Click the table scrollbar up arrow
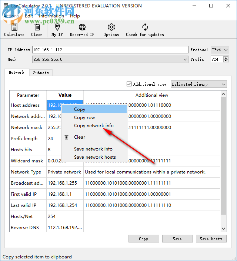237x261 pixels. pos(224,94)
